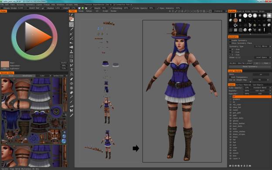This screenshot has width=272, height=170.
Task: Open the Standard Blend mode dropdown
Action: click(x=262, y=88)
